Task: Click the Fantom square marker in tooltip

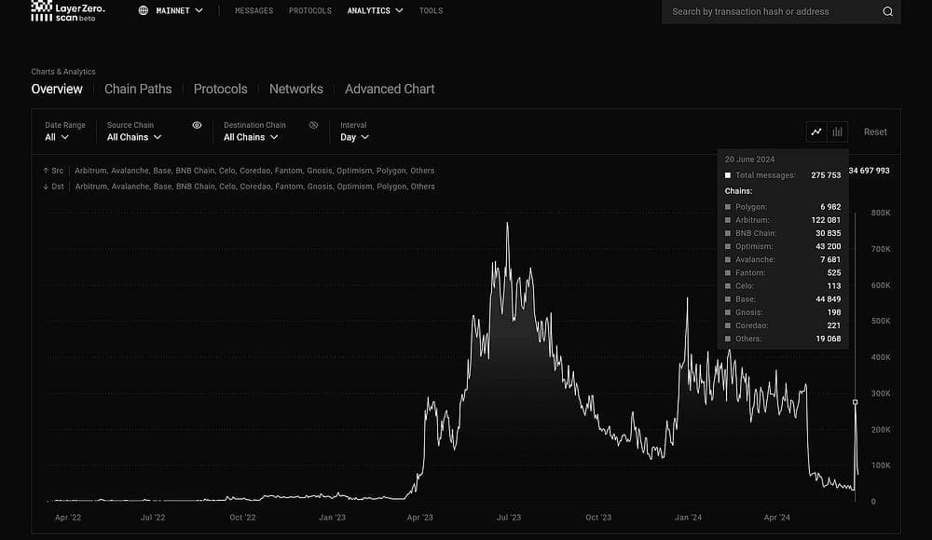Action: [x=728, y=273]
